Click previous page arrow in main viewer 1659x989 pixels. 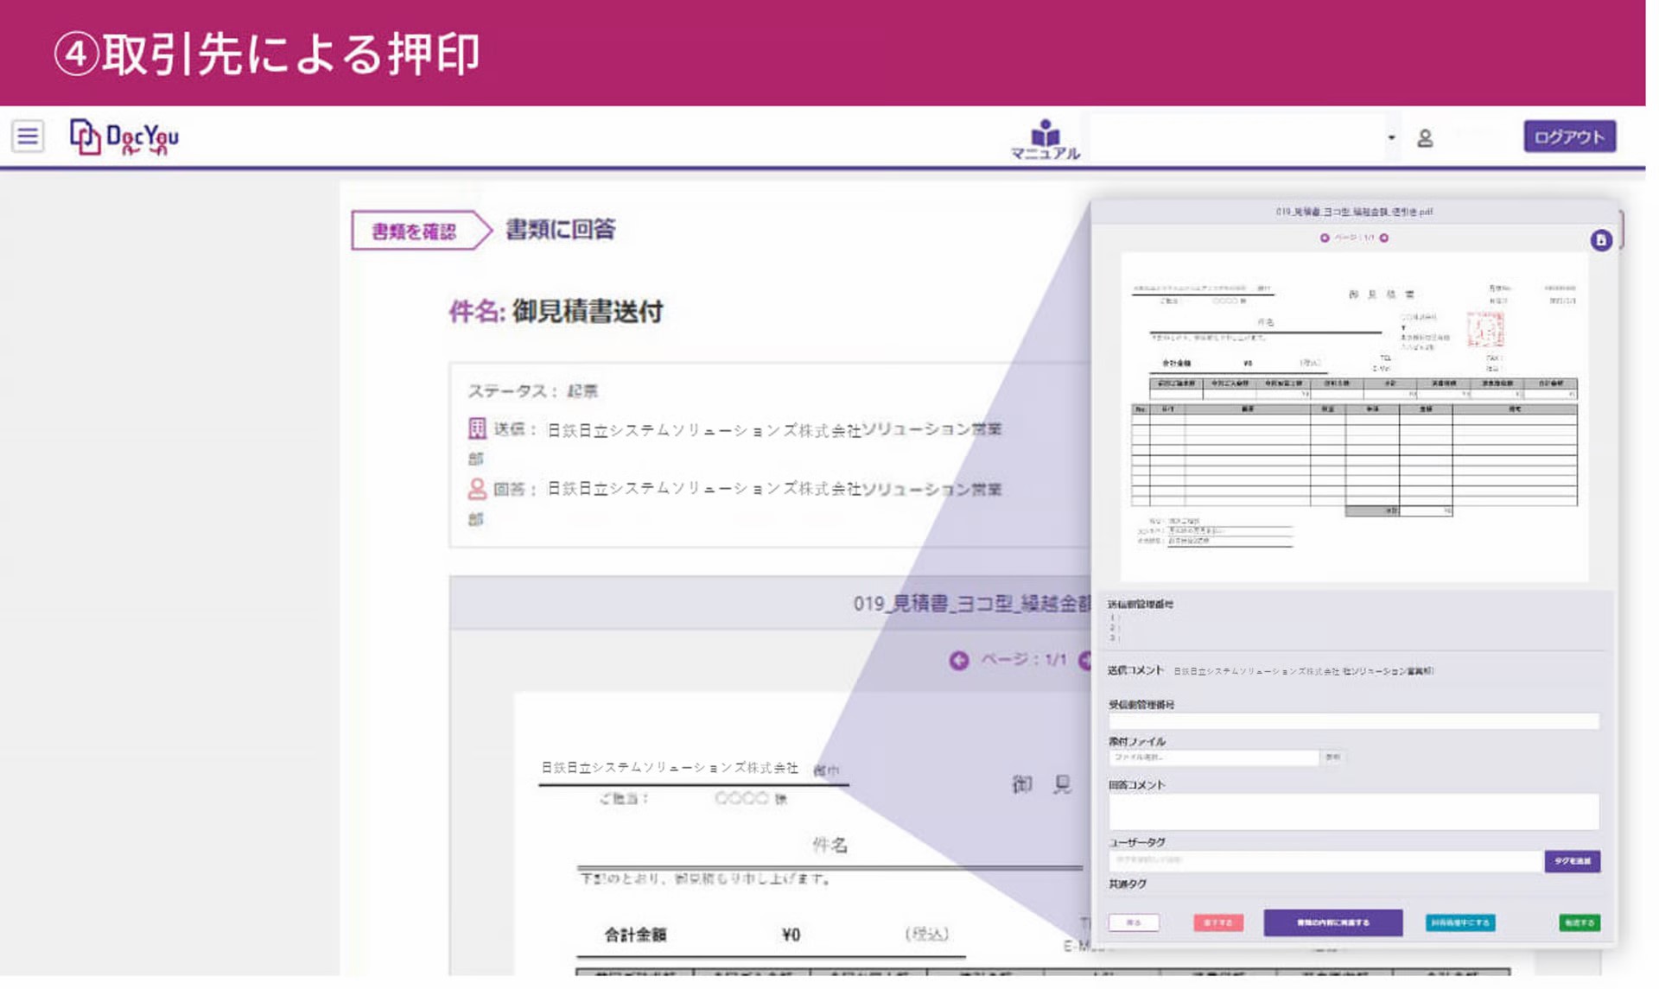pos(958,661)
